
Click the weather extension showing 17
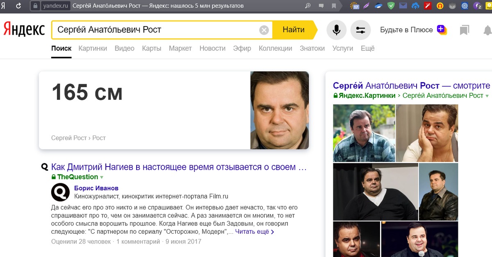(355, 6)
